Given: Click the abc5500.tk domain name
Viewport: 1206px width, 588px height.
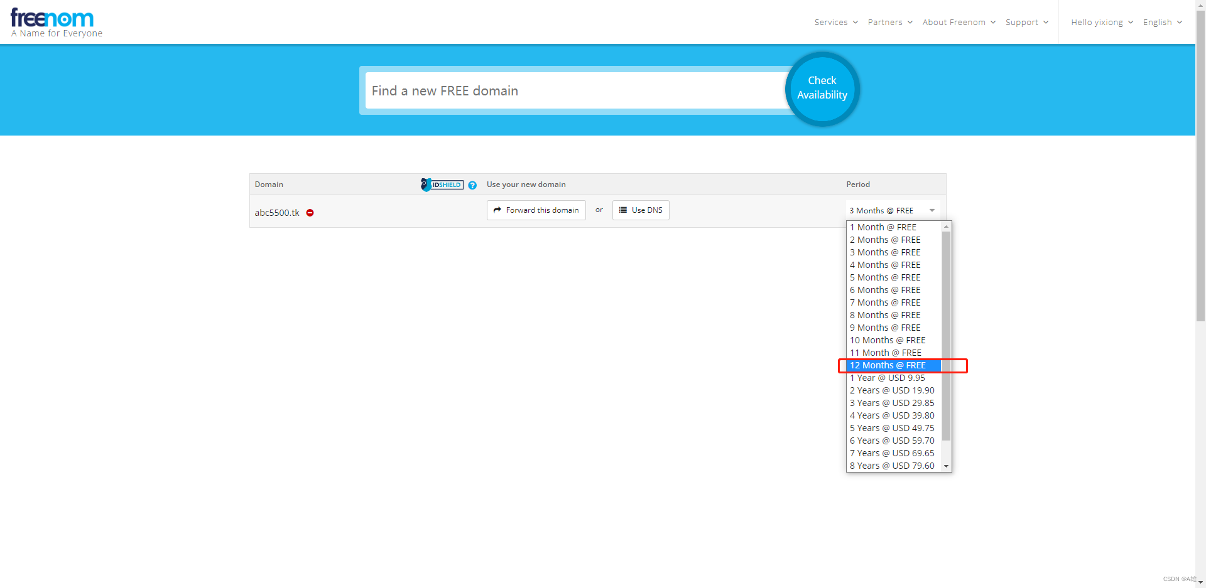Looking at the screenshot, I should point(277,213).
